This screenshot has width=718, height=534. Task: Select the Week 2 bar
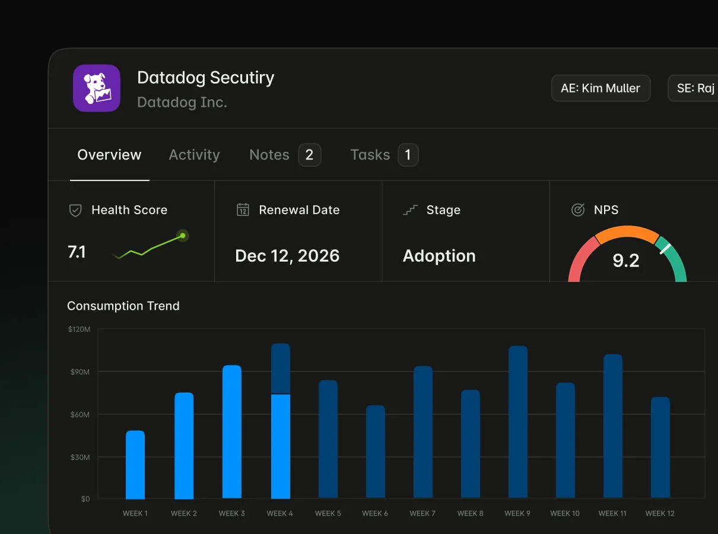coord(184,446)
